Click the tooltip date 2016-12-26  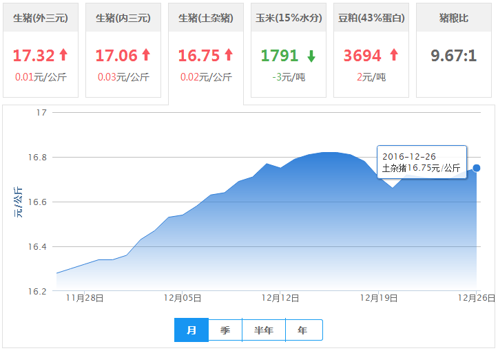point(409,156)
